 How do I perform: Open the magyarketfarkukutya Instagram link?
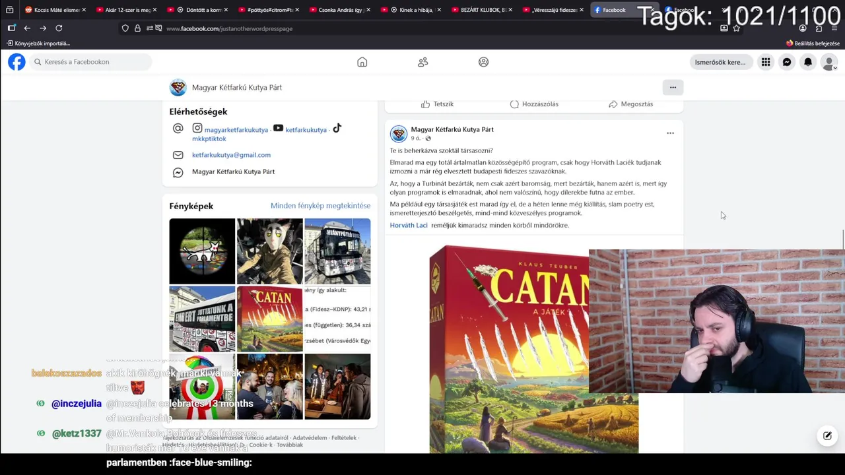[236, 130]
